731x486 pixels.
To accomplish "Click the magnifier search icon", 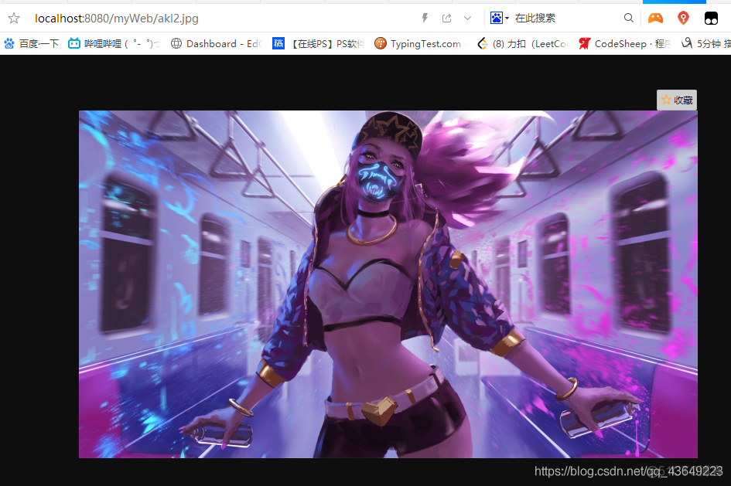I will (x=628, y=18).
